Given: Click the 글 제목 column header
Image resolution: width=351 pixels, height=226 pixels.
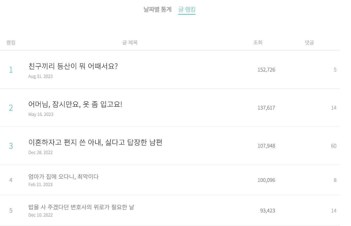Looking at the screenshot, I should tap(130, 43).
